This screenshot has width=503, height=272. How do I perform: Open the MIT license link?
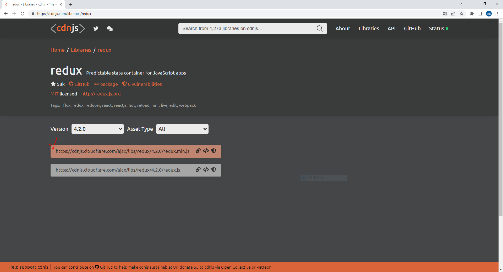point(54,94)
